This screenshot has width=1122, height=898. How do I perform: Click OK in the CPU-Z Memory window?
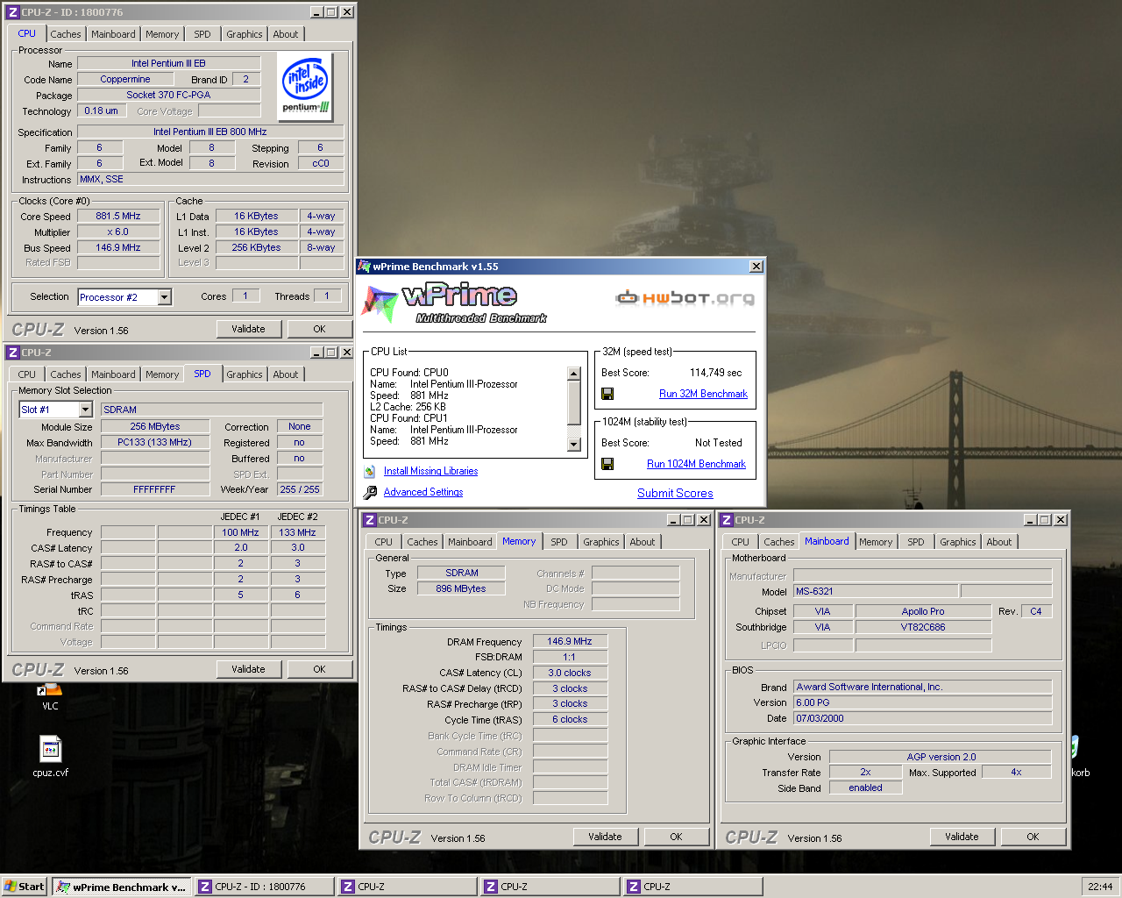coord(677,837)
